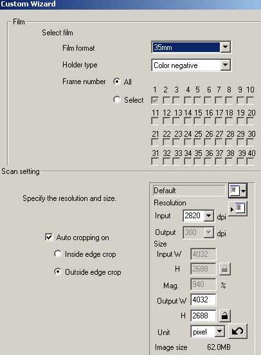The width and height of the screenshot is (261, 355).
Task: Open the Film format dropdown
Action: 225,47
